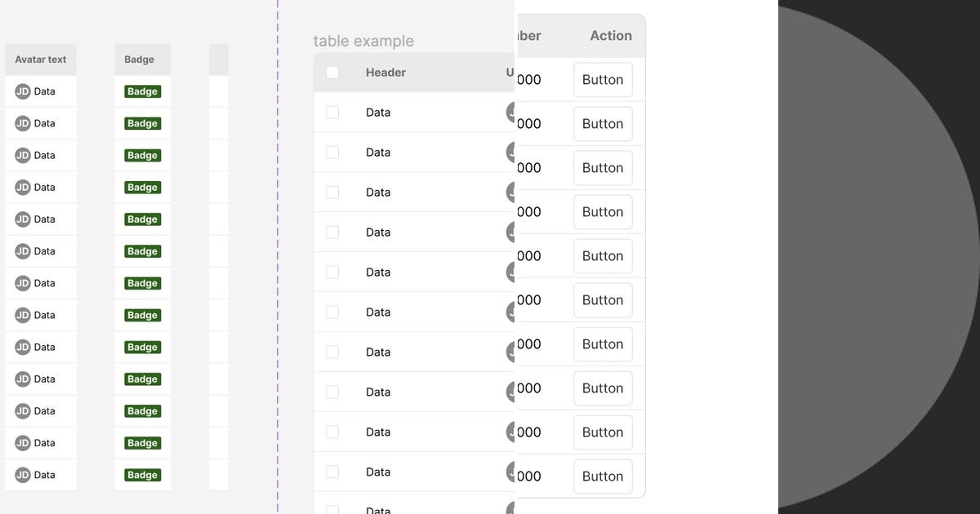This screenshot has width=980, height=514.
Task: Click the JD avatar in the bottom row
Action: tap(23, 474)
